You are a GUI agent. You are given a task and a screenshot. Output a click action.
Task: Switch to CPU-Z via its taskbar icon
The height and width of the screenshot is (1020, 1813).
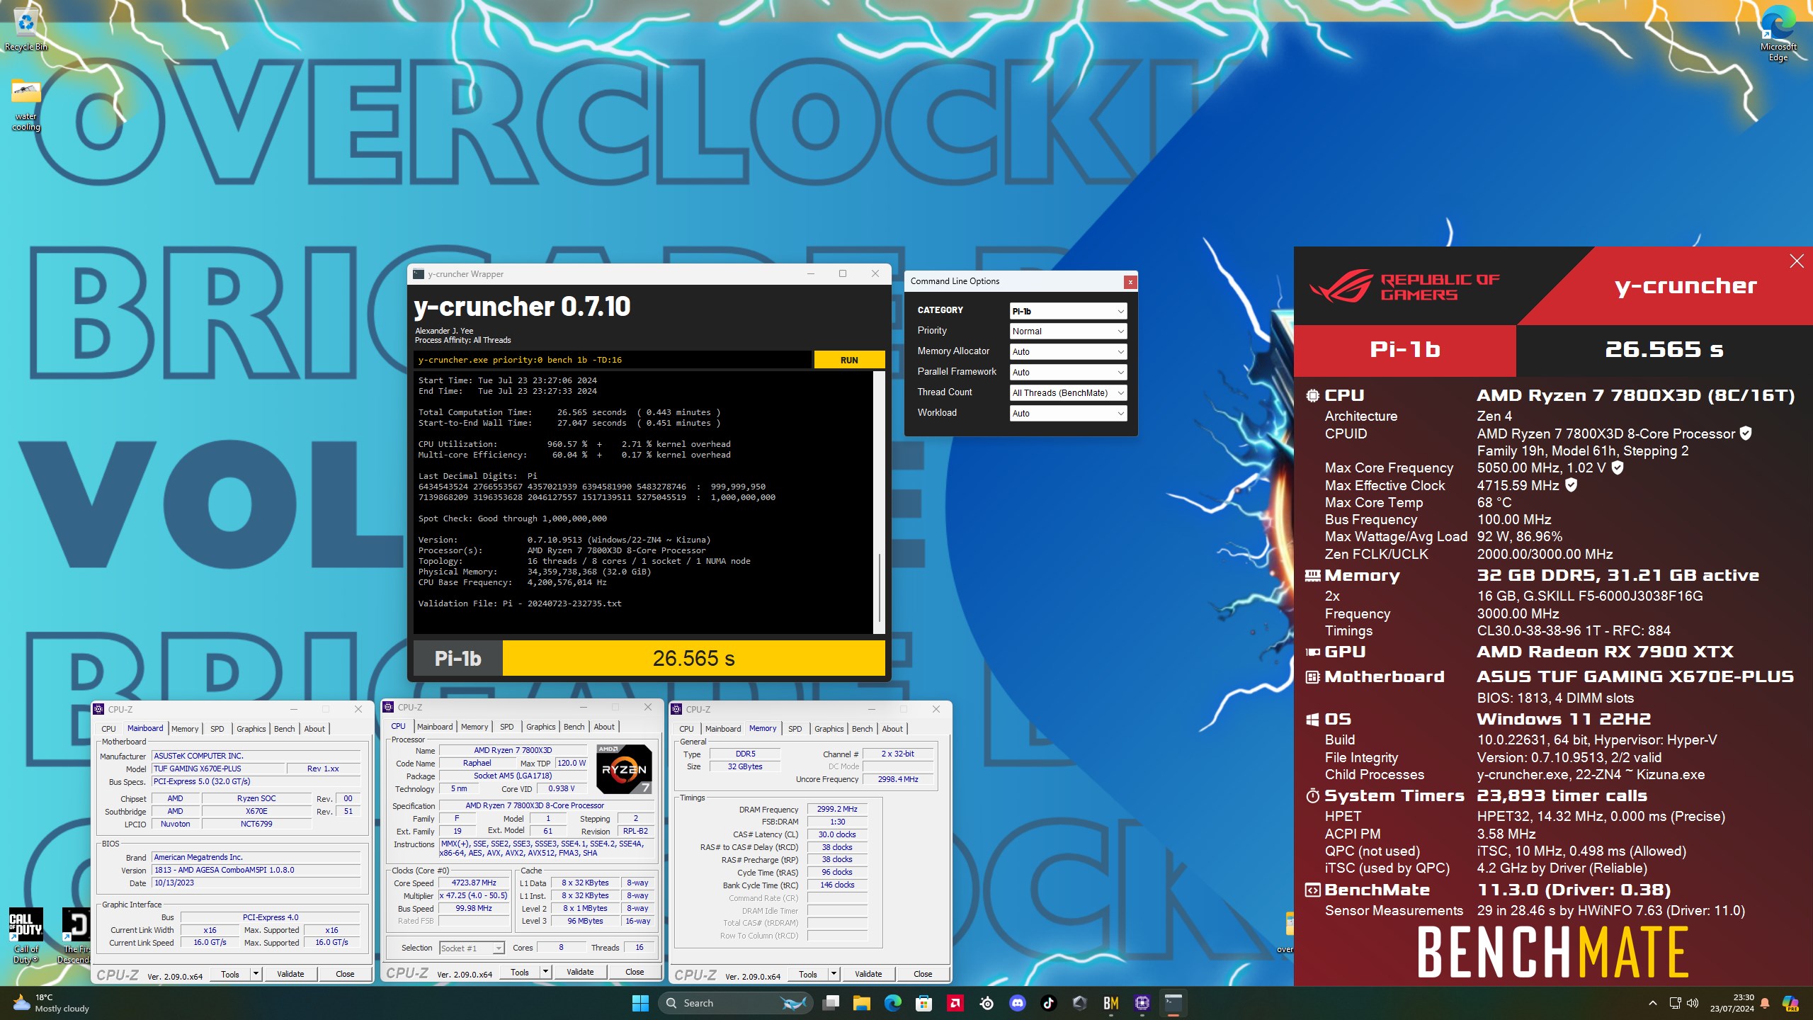(x=1142, y=1003)
